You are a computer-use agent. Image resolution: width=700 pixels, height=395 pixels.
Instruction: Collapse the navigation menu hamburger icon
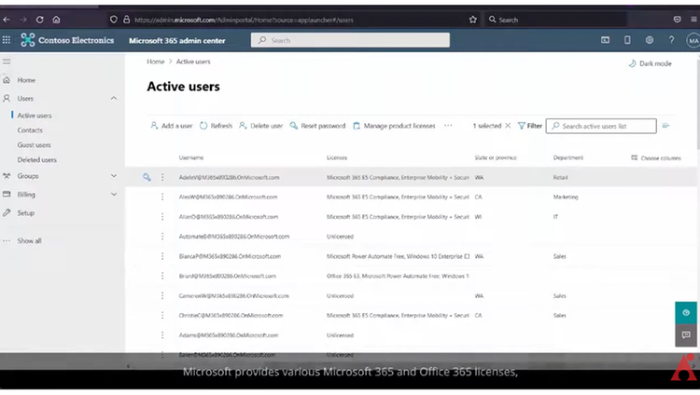tap(7, 61)
